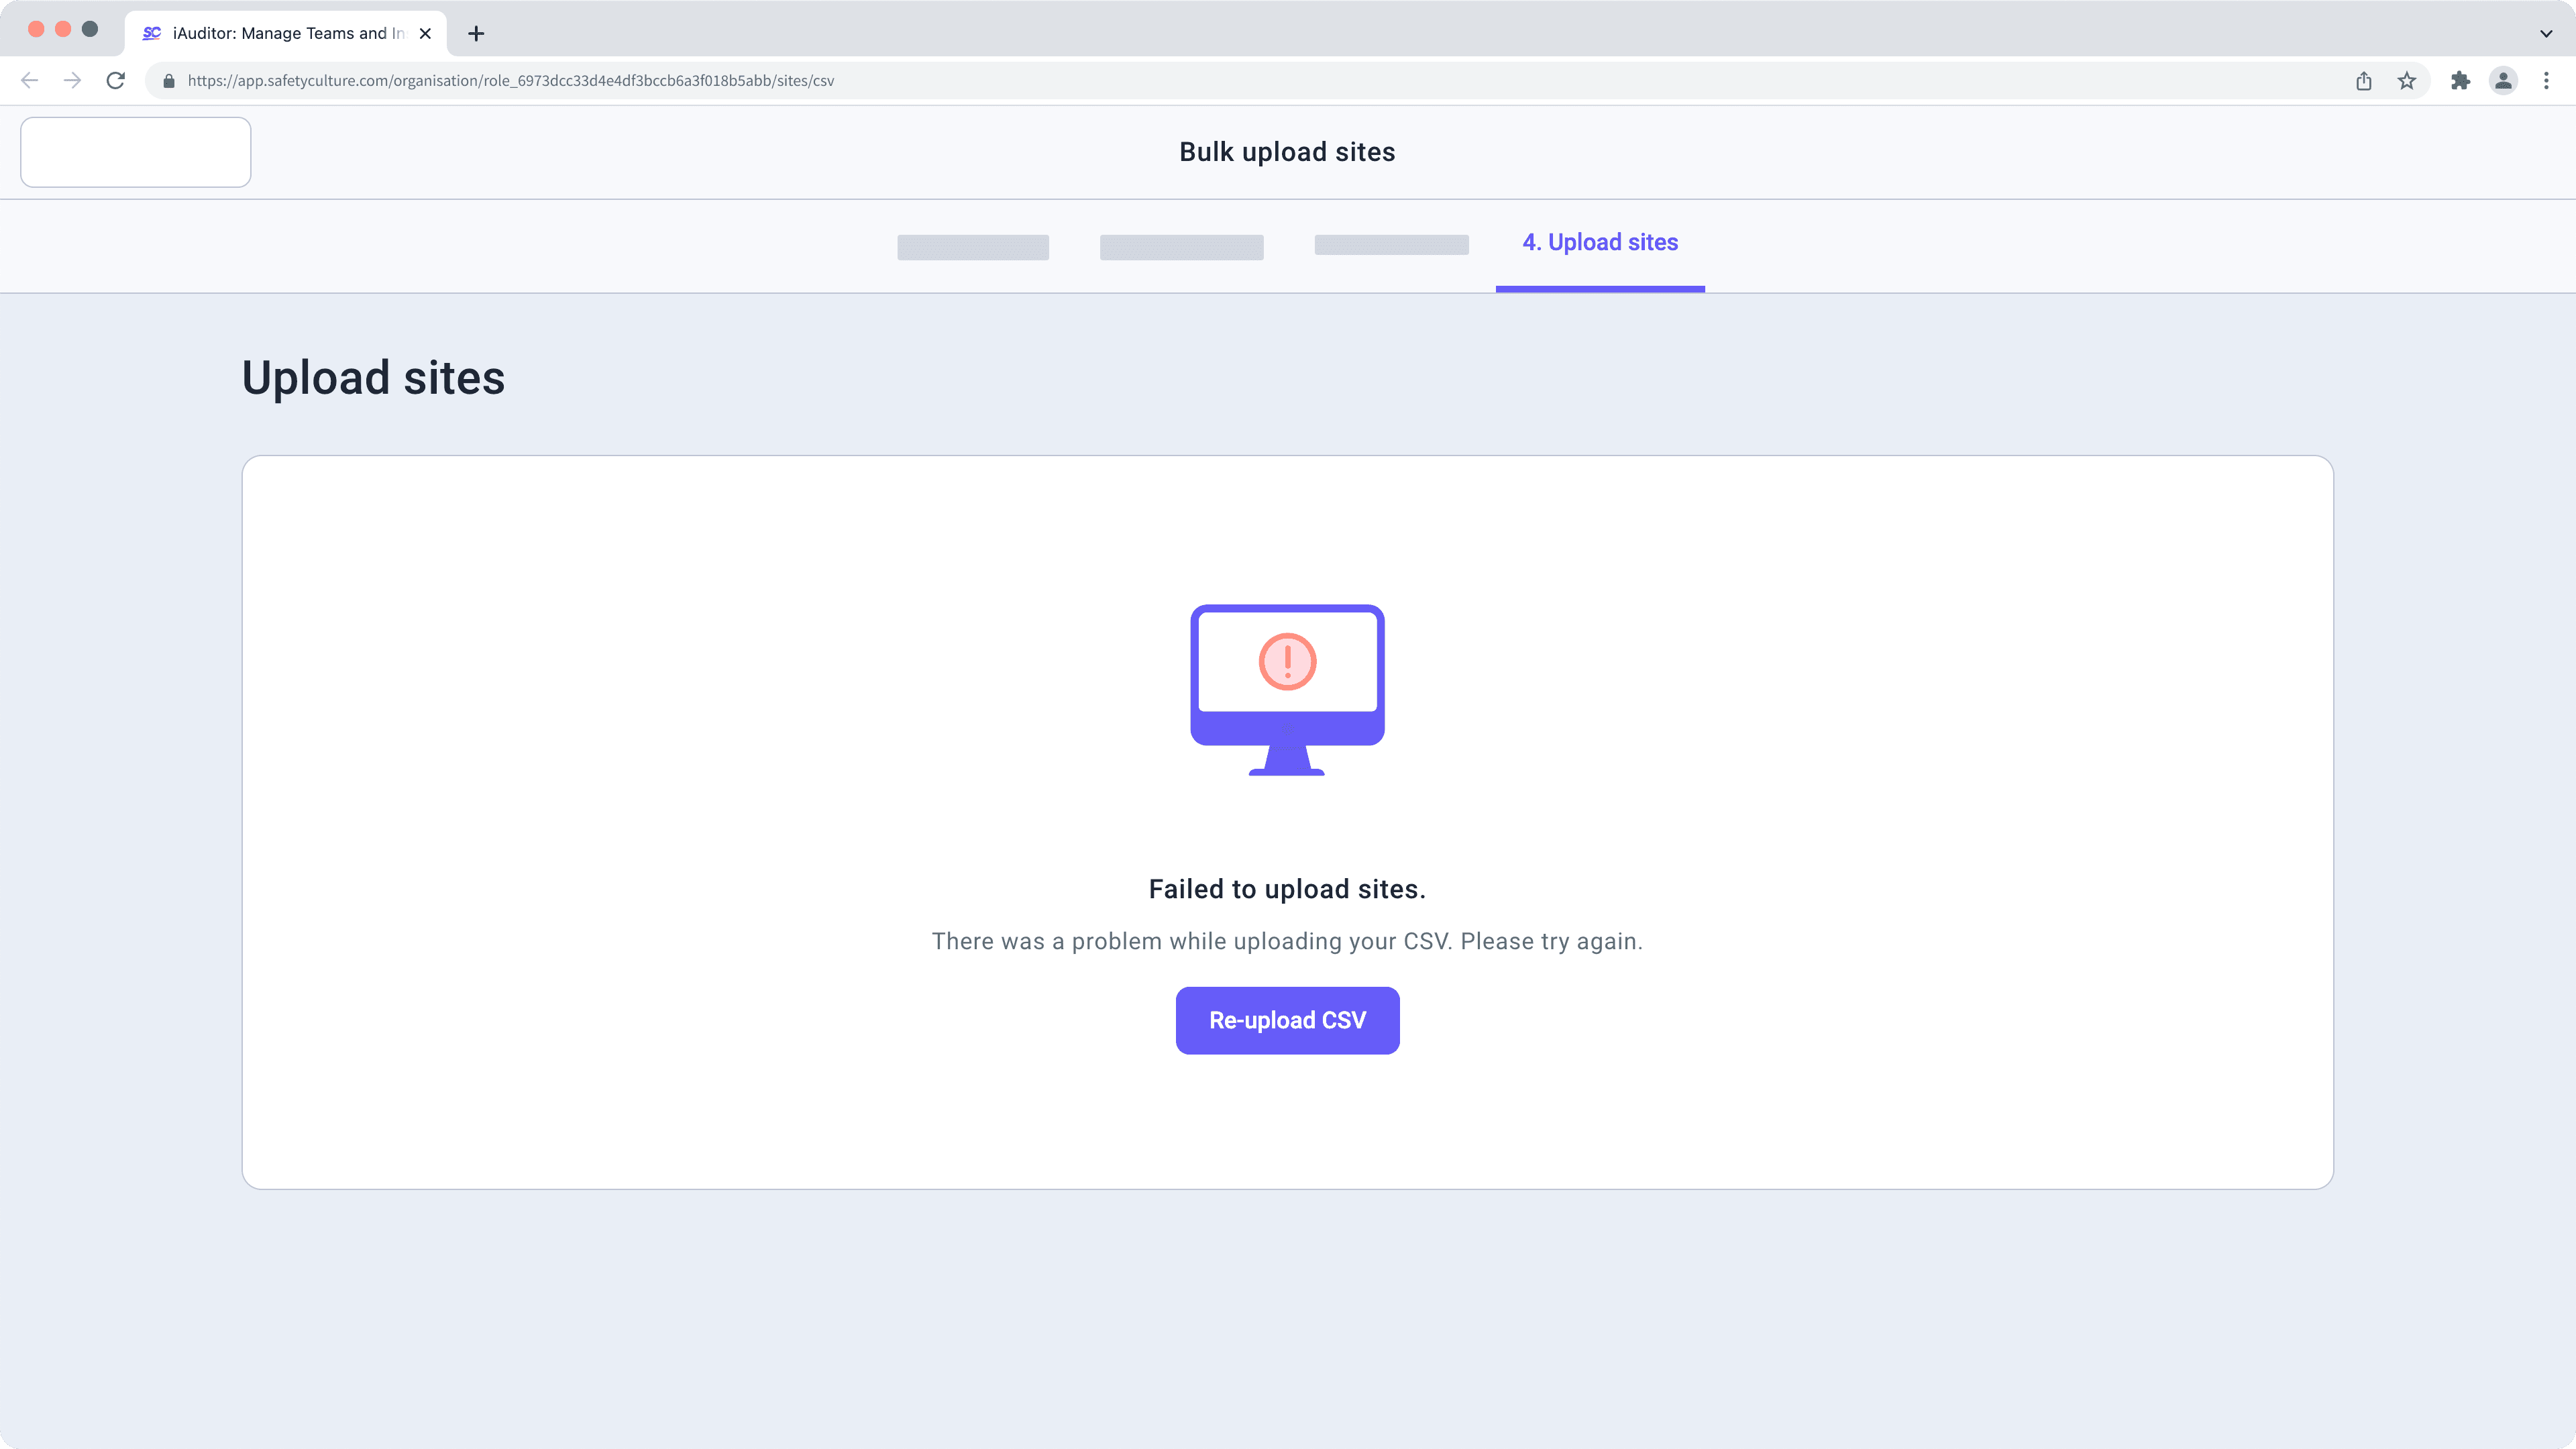Toggle the three-dot browser menu
Viewport: 2576px width, 1449px height.
click(2549, 80)
